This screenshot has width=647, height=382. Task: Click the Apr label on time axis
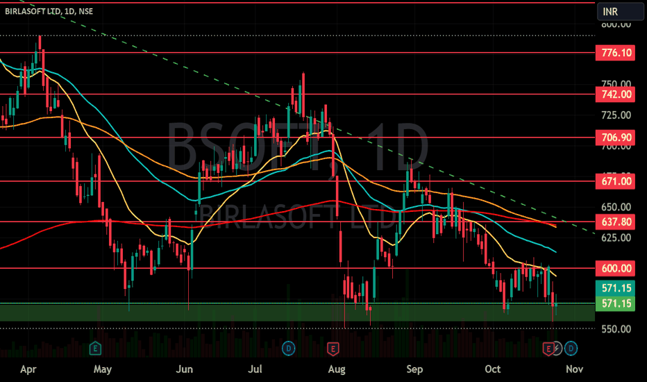point(28,369)
